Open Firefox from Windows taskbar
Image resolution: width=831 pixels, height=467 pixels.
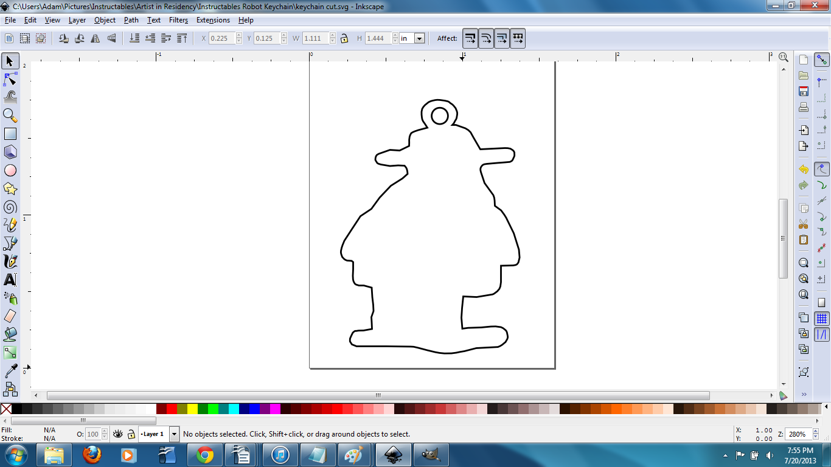pos(92,455)
